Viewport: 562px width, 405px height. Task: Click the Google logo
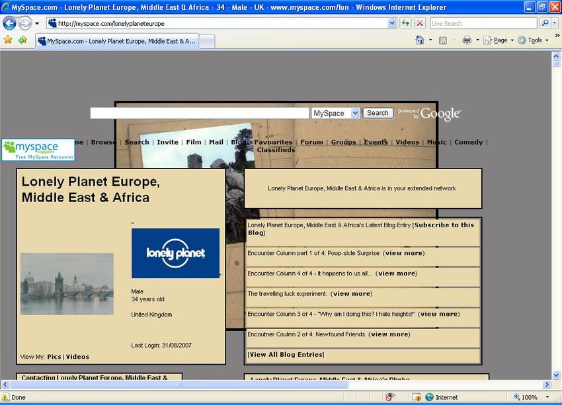point(440,114)
